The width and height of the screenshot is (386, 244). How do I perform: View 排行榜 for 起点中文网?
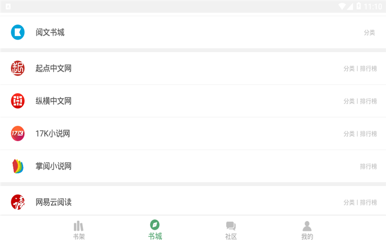[368, 69]
